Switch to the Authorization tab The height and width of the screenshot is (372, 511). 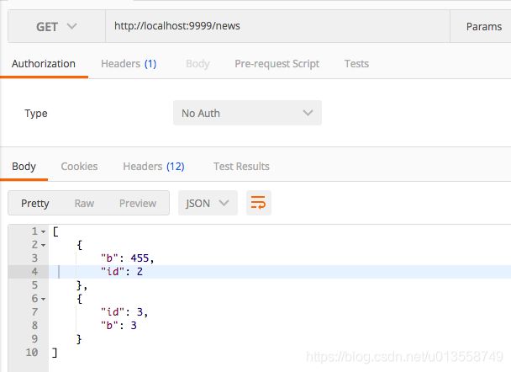click(x=44, y=64)
